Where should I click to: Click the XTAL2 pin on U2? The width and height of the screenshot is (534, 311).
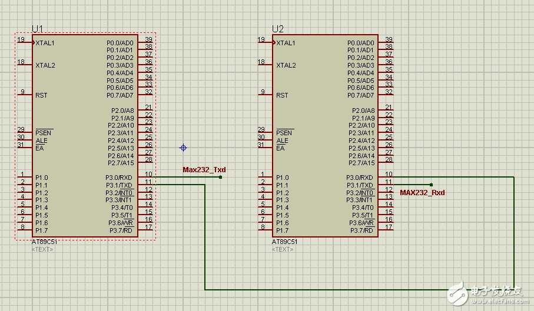[x=286, y=65]
